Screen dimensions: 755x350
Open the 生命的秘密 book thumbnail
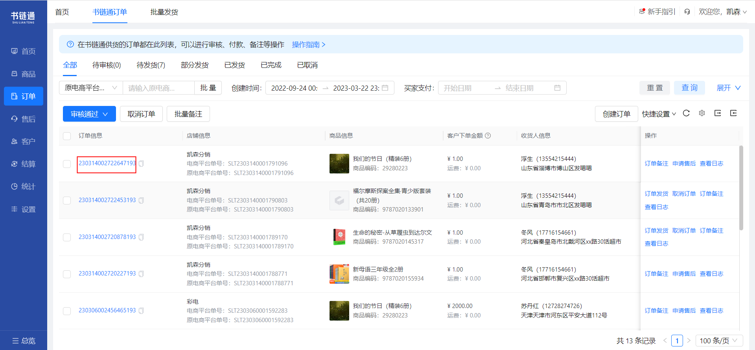339,237
